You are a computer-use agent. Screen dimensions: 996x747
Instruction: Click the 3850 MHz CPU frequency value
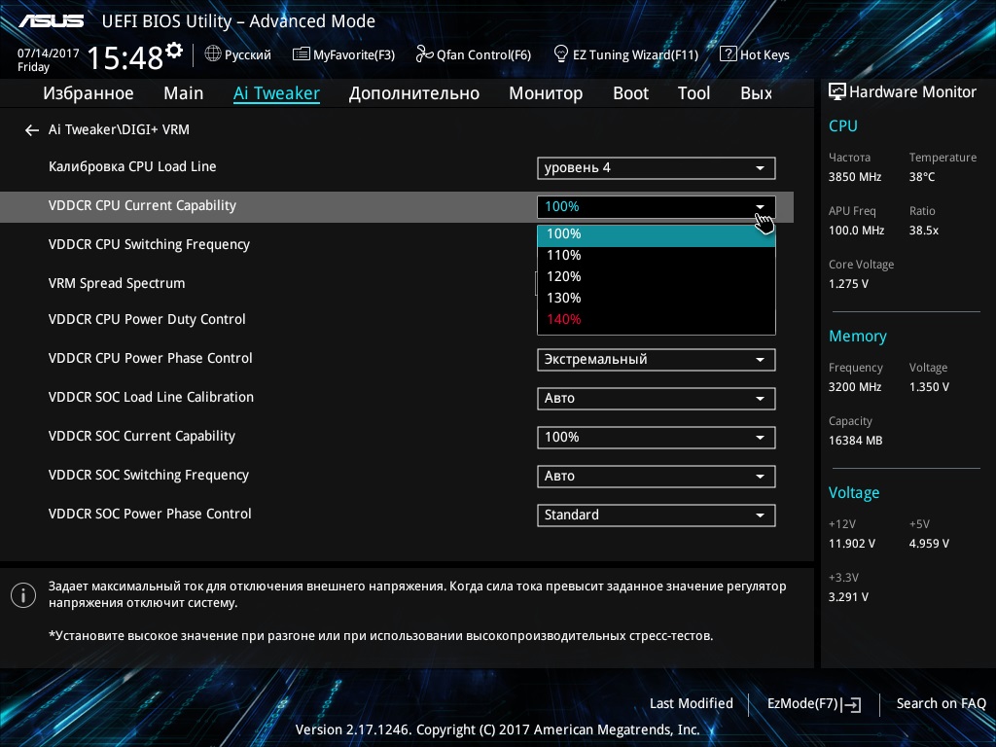855,177
